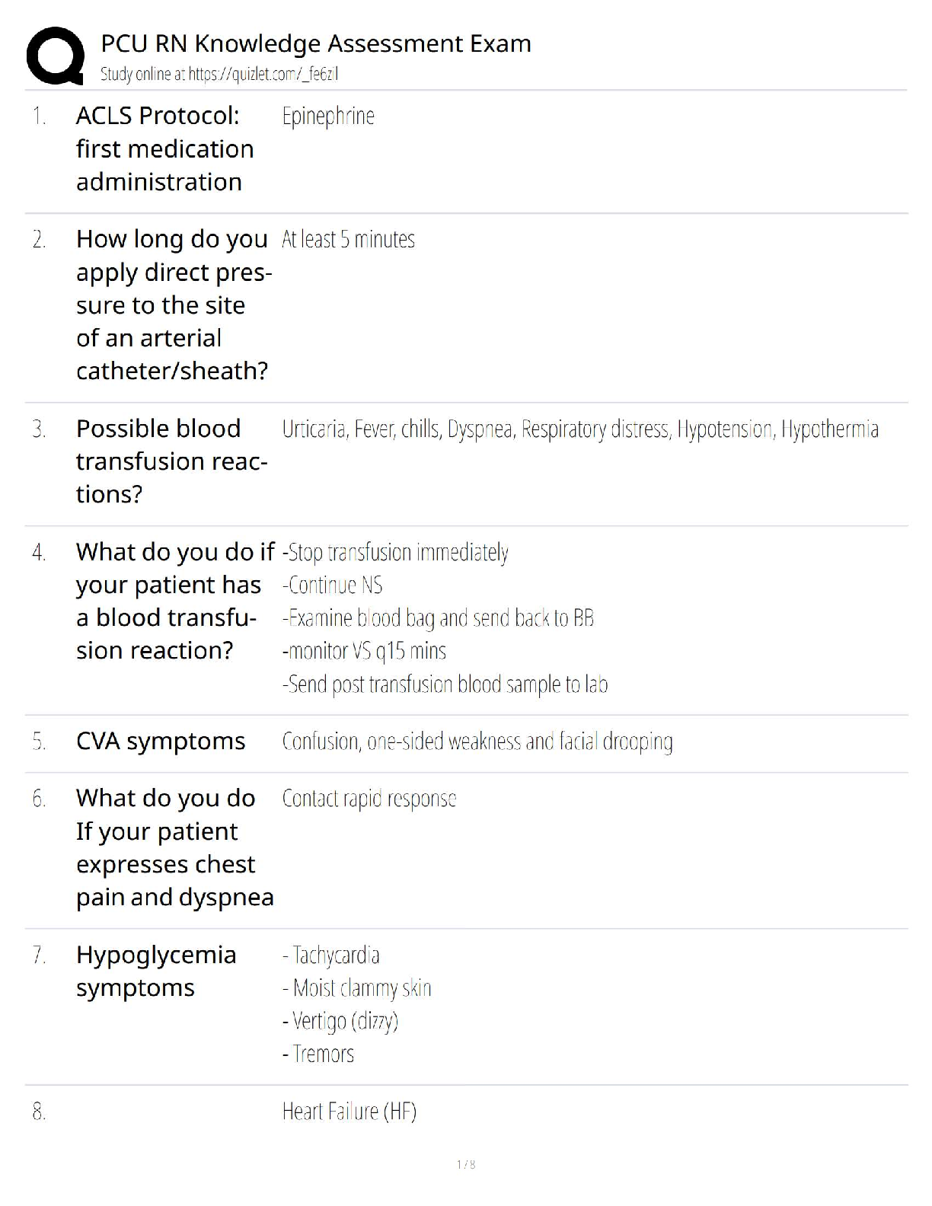Viewport: 932px width, 1206px height.
Task: Select the Hypoglycemia symptoms term
Action: 156,971
